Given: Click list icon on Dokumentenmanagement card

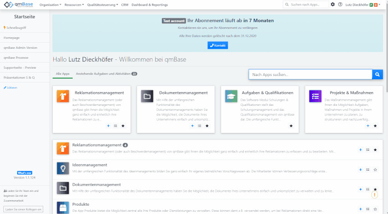Looking at the screenshot, I should tap(200, 126).
